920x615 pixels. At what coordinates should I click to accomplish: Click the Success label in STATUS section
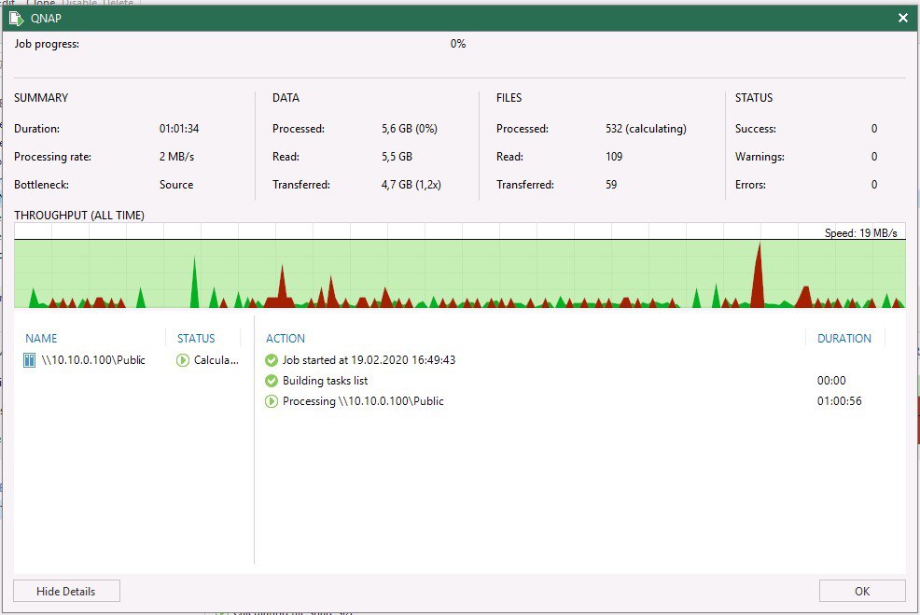point(756,129)
